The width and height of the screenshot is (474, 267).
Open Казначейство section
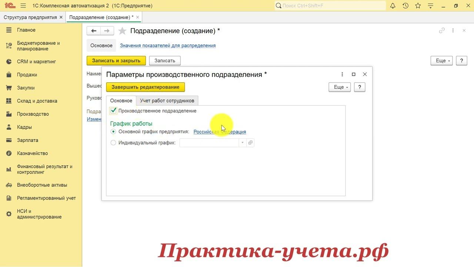[32, 153]
